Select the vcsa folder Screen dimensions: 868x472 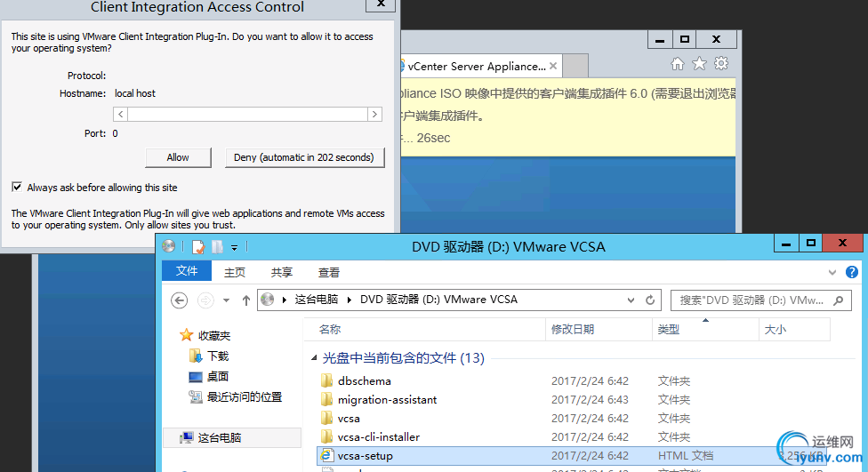click(349, 419)
